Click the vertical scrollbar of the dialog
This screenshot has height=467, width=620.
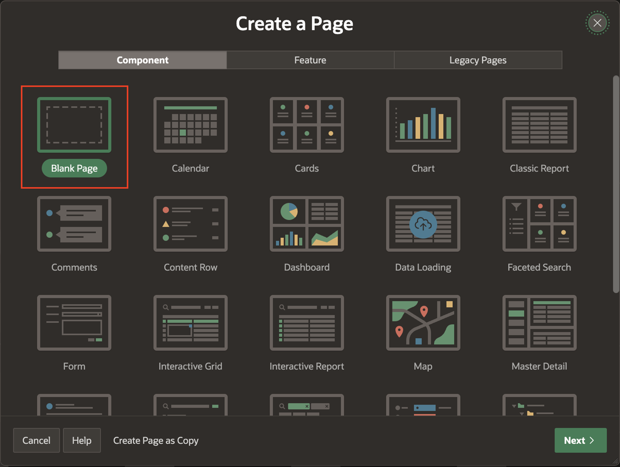[616, 184]
